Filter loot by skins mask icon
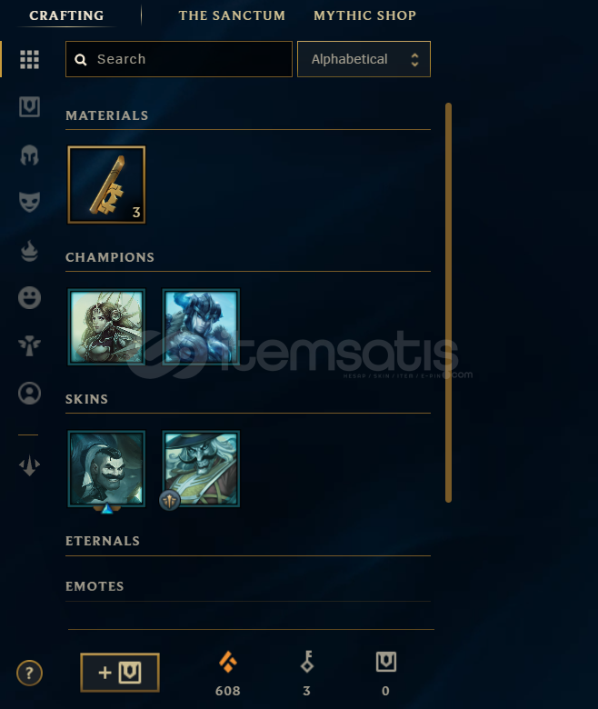The image size is (598, 709). pos(29,202)
